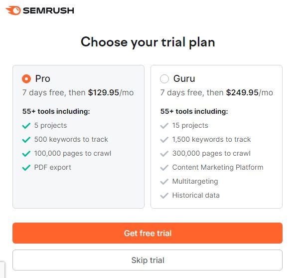The image size is (306, 278).
Task: Click the $249.95/mo Guru price text
Action: click(249, 92)
